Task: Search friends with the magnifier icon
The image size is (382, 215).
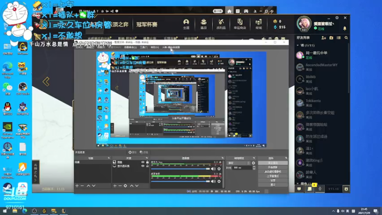Action: point(346,38)
